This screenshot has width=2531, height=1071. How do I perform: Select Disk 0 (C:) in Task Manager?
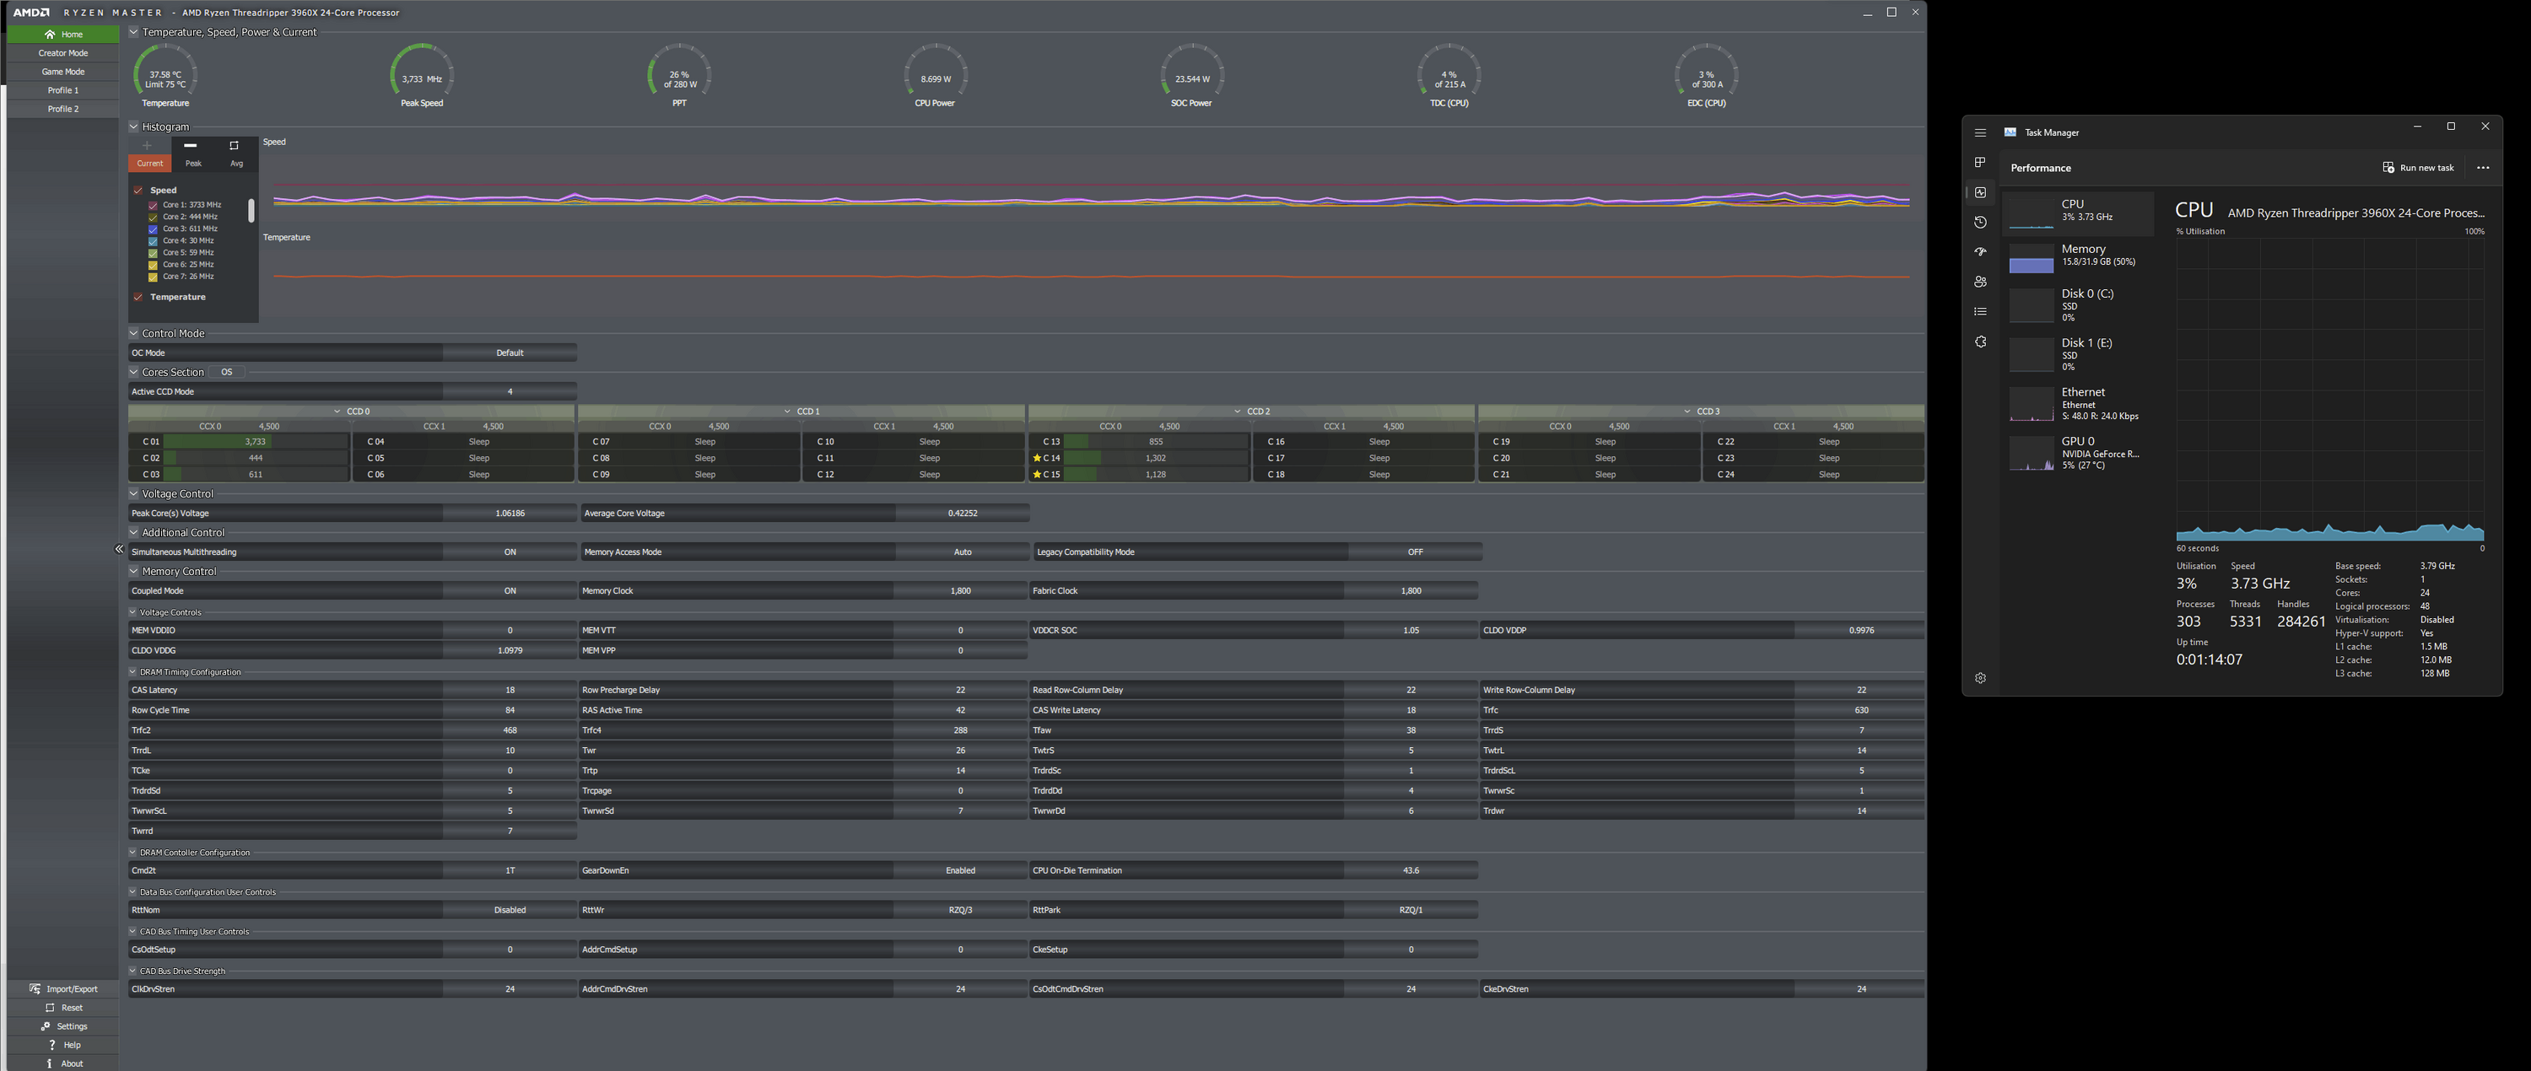[x=2078, y=305]
